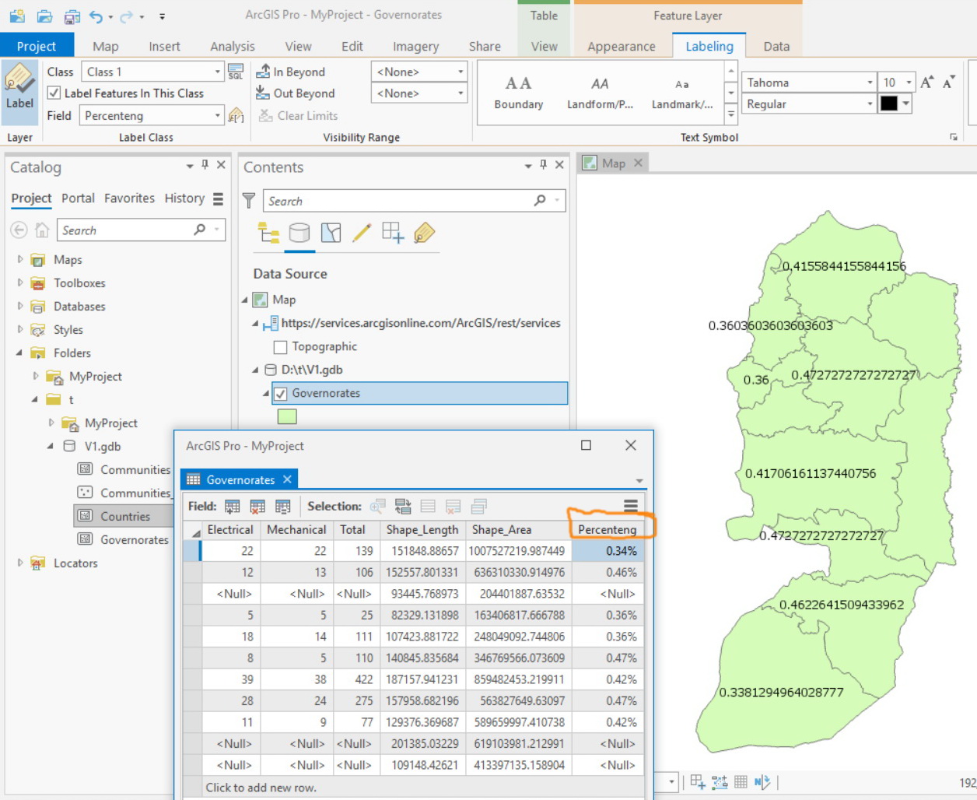Switch to the Appearance ribbon tab

621,47
